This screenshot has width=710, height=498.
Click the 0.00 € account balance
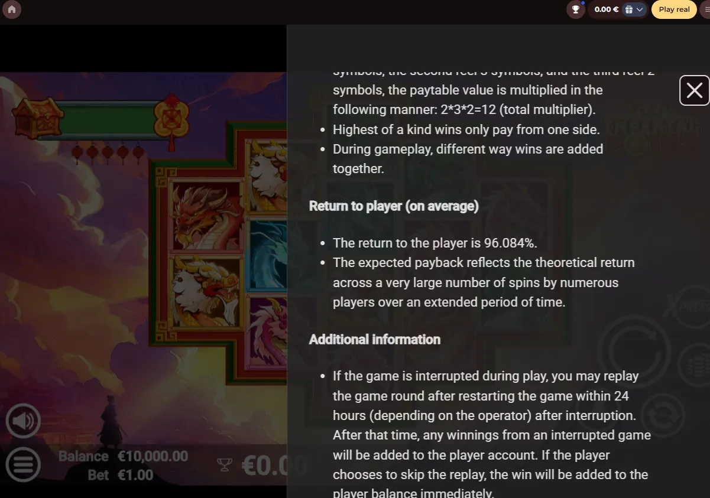click(607, 9)
